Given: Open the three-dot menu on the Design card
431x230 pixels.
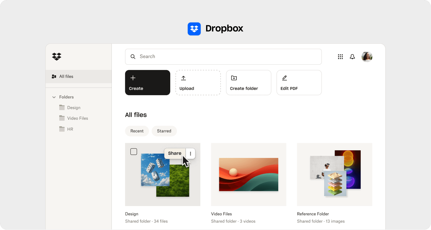Looking at the screenshot, I should click(x=190, y=154).
